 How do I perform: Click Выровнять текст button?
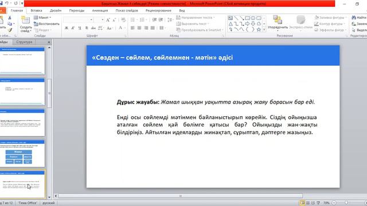point(193,23)
